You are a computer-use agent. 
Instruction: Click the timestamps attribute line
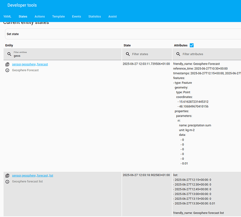point(207,73)
